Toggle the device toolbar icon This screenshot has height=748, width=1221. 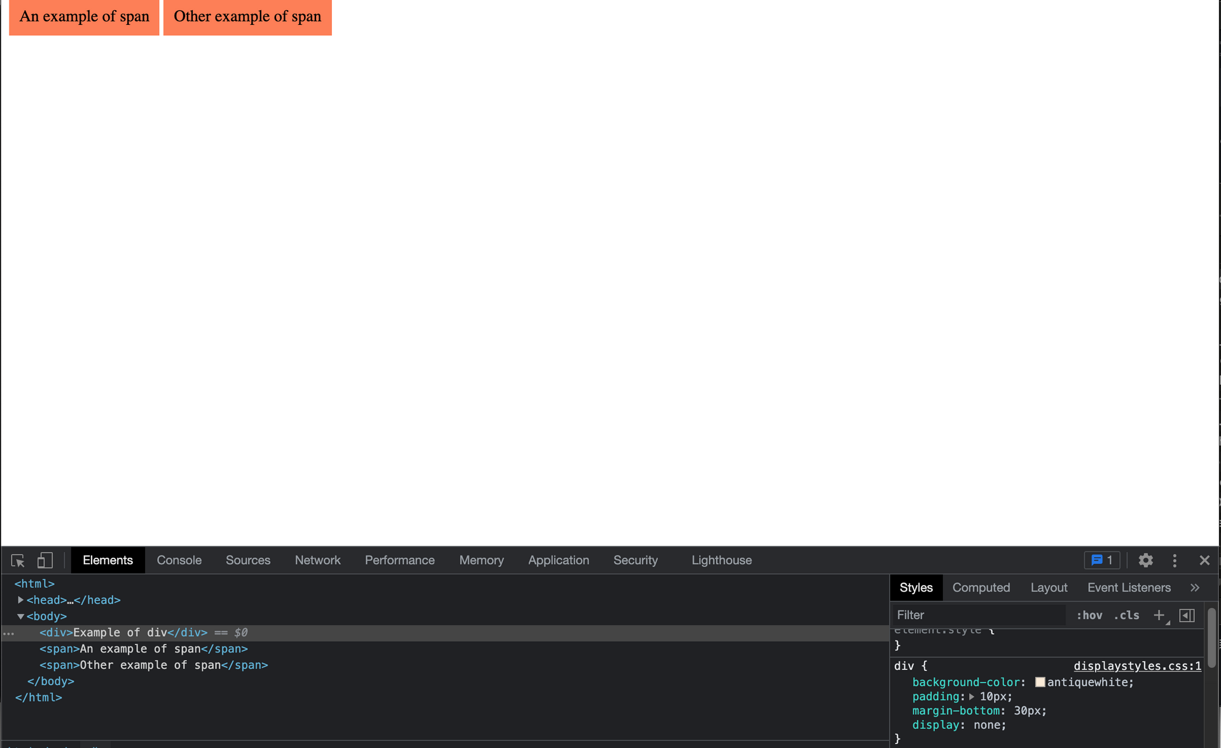(45, 560)
